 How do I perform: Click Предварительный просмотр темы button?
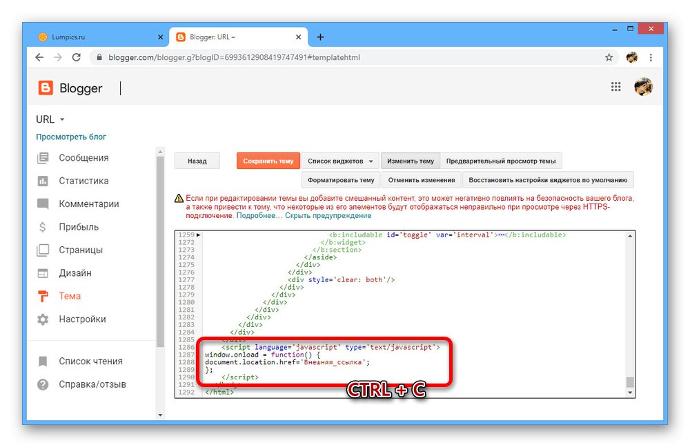pos(501,161)
